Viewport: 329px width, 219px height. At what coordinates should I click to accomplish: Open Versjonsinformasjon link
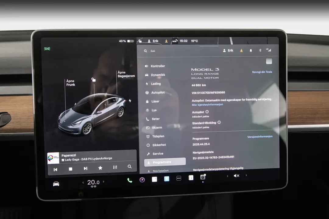(x=260, y=137)
